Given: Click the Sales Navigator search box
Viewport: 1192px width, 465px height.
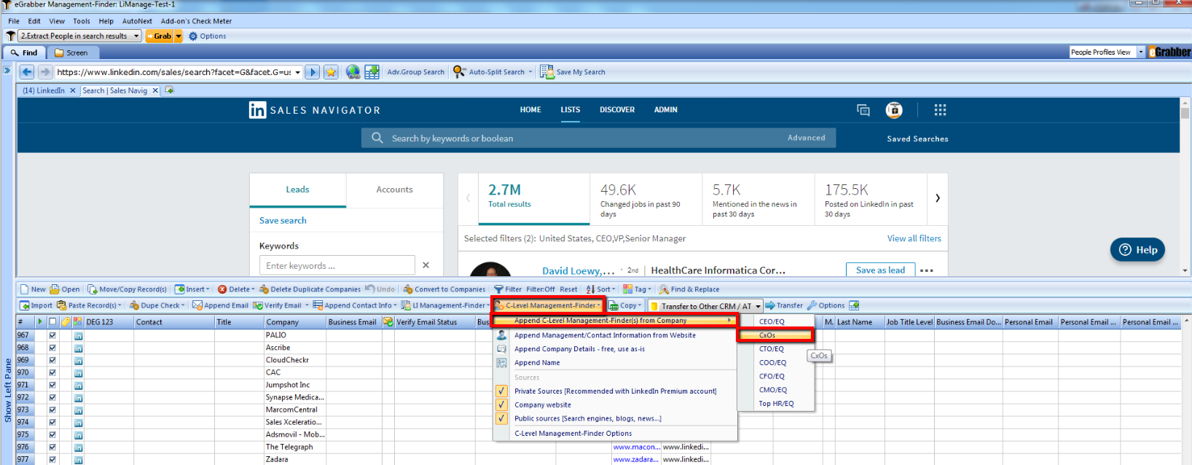Looking at the screenshot, I should coord(598,138).
